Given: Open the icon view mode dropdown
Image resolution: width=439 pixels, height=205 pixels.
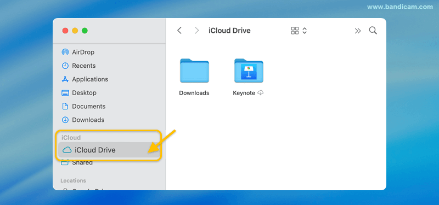Looking at the screenshot, I should coord(299,31).
